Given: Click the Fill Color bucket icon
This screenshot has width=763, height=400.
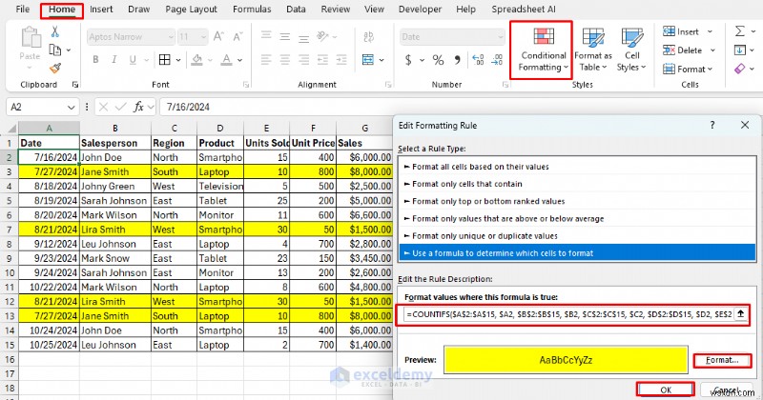Looking at the screenshot, I should point(196,59).
